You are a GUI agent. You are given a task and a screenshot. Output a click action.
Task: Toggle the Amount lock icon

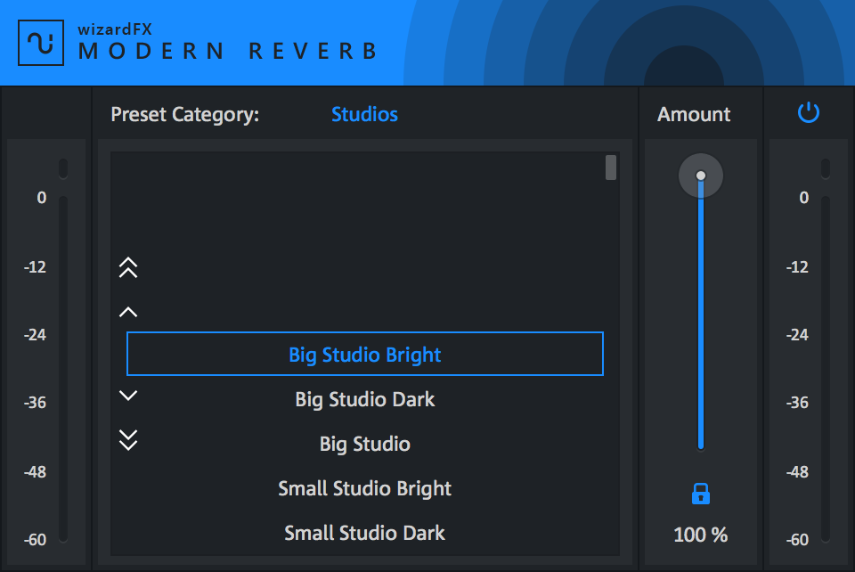[x=701, y=493]
